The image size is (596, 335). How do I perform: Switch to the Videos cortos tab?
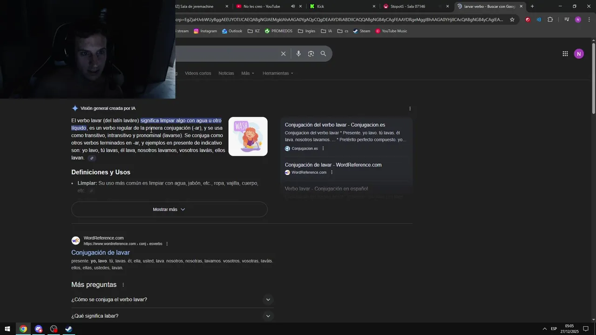coord(198,73)
